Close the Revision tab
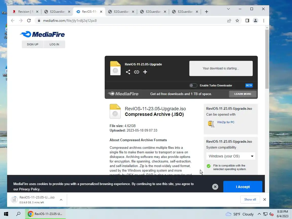The width and height of the screenshot is (292, 219). pyautogui.click(x=37, y=12)
